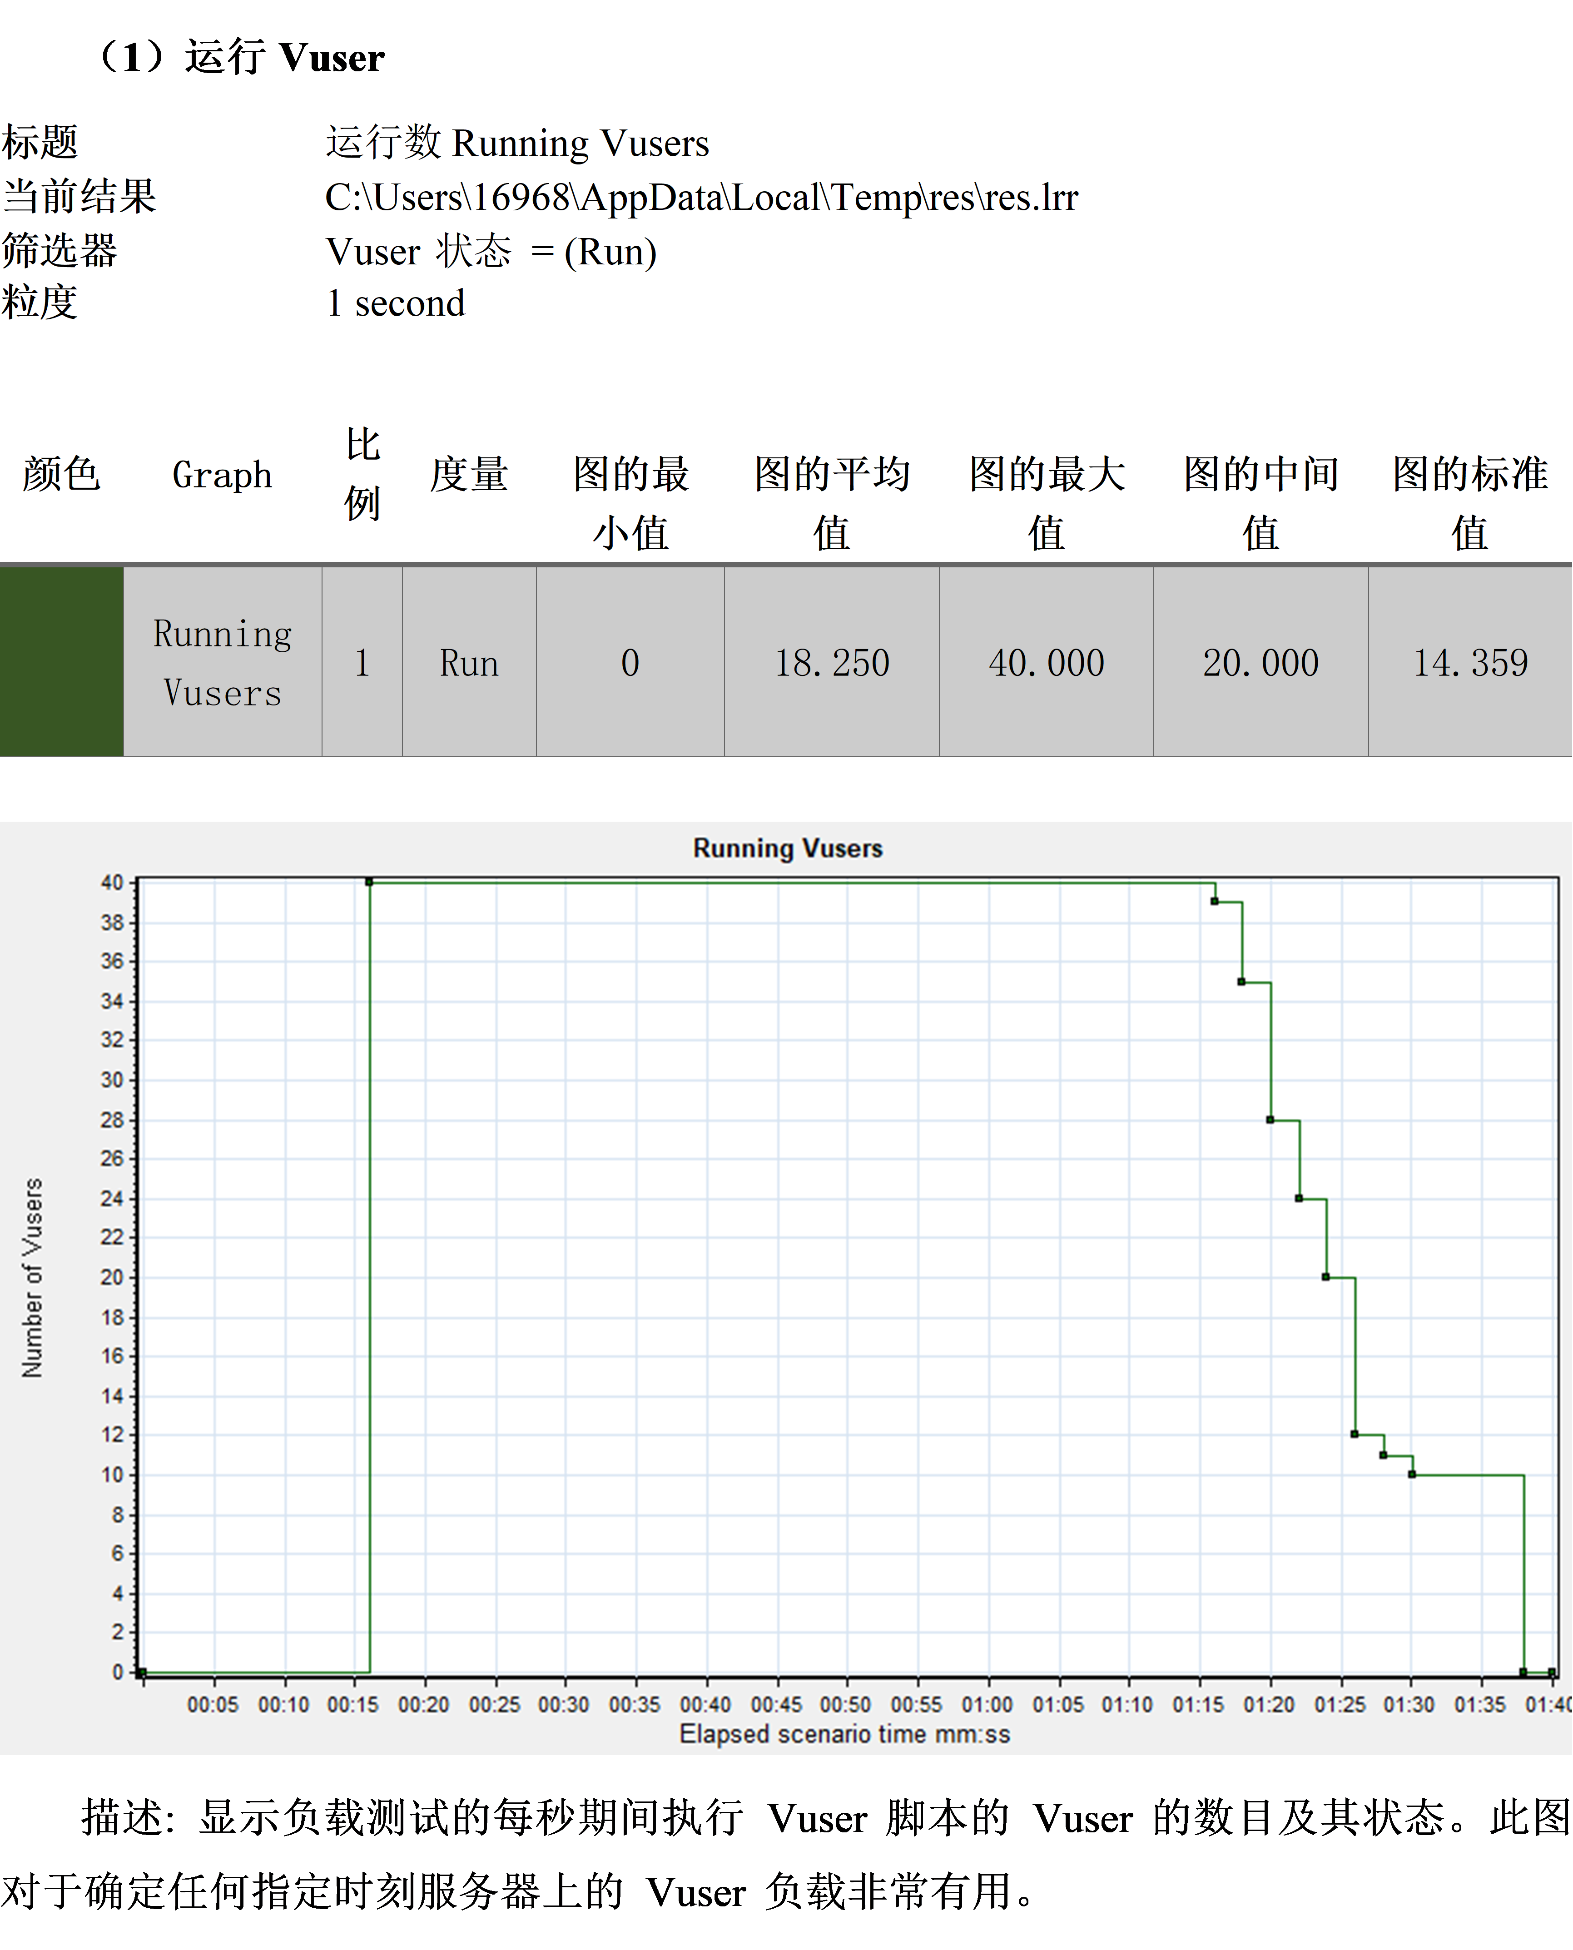Click the y-axis tick label '20'
The width and height of the screenshot is (1573, 1950).
pyautogui.click(x=111, y=1278)
